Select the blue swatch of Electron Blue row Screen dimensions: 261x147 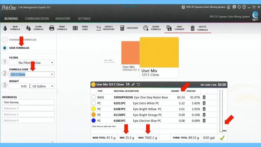click(x=93, y=120)
